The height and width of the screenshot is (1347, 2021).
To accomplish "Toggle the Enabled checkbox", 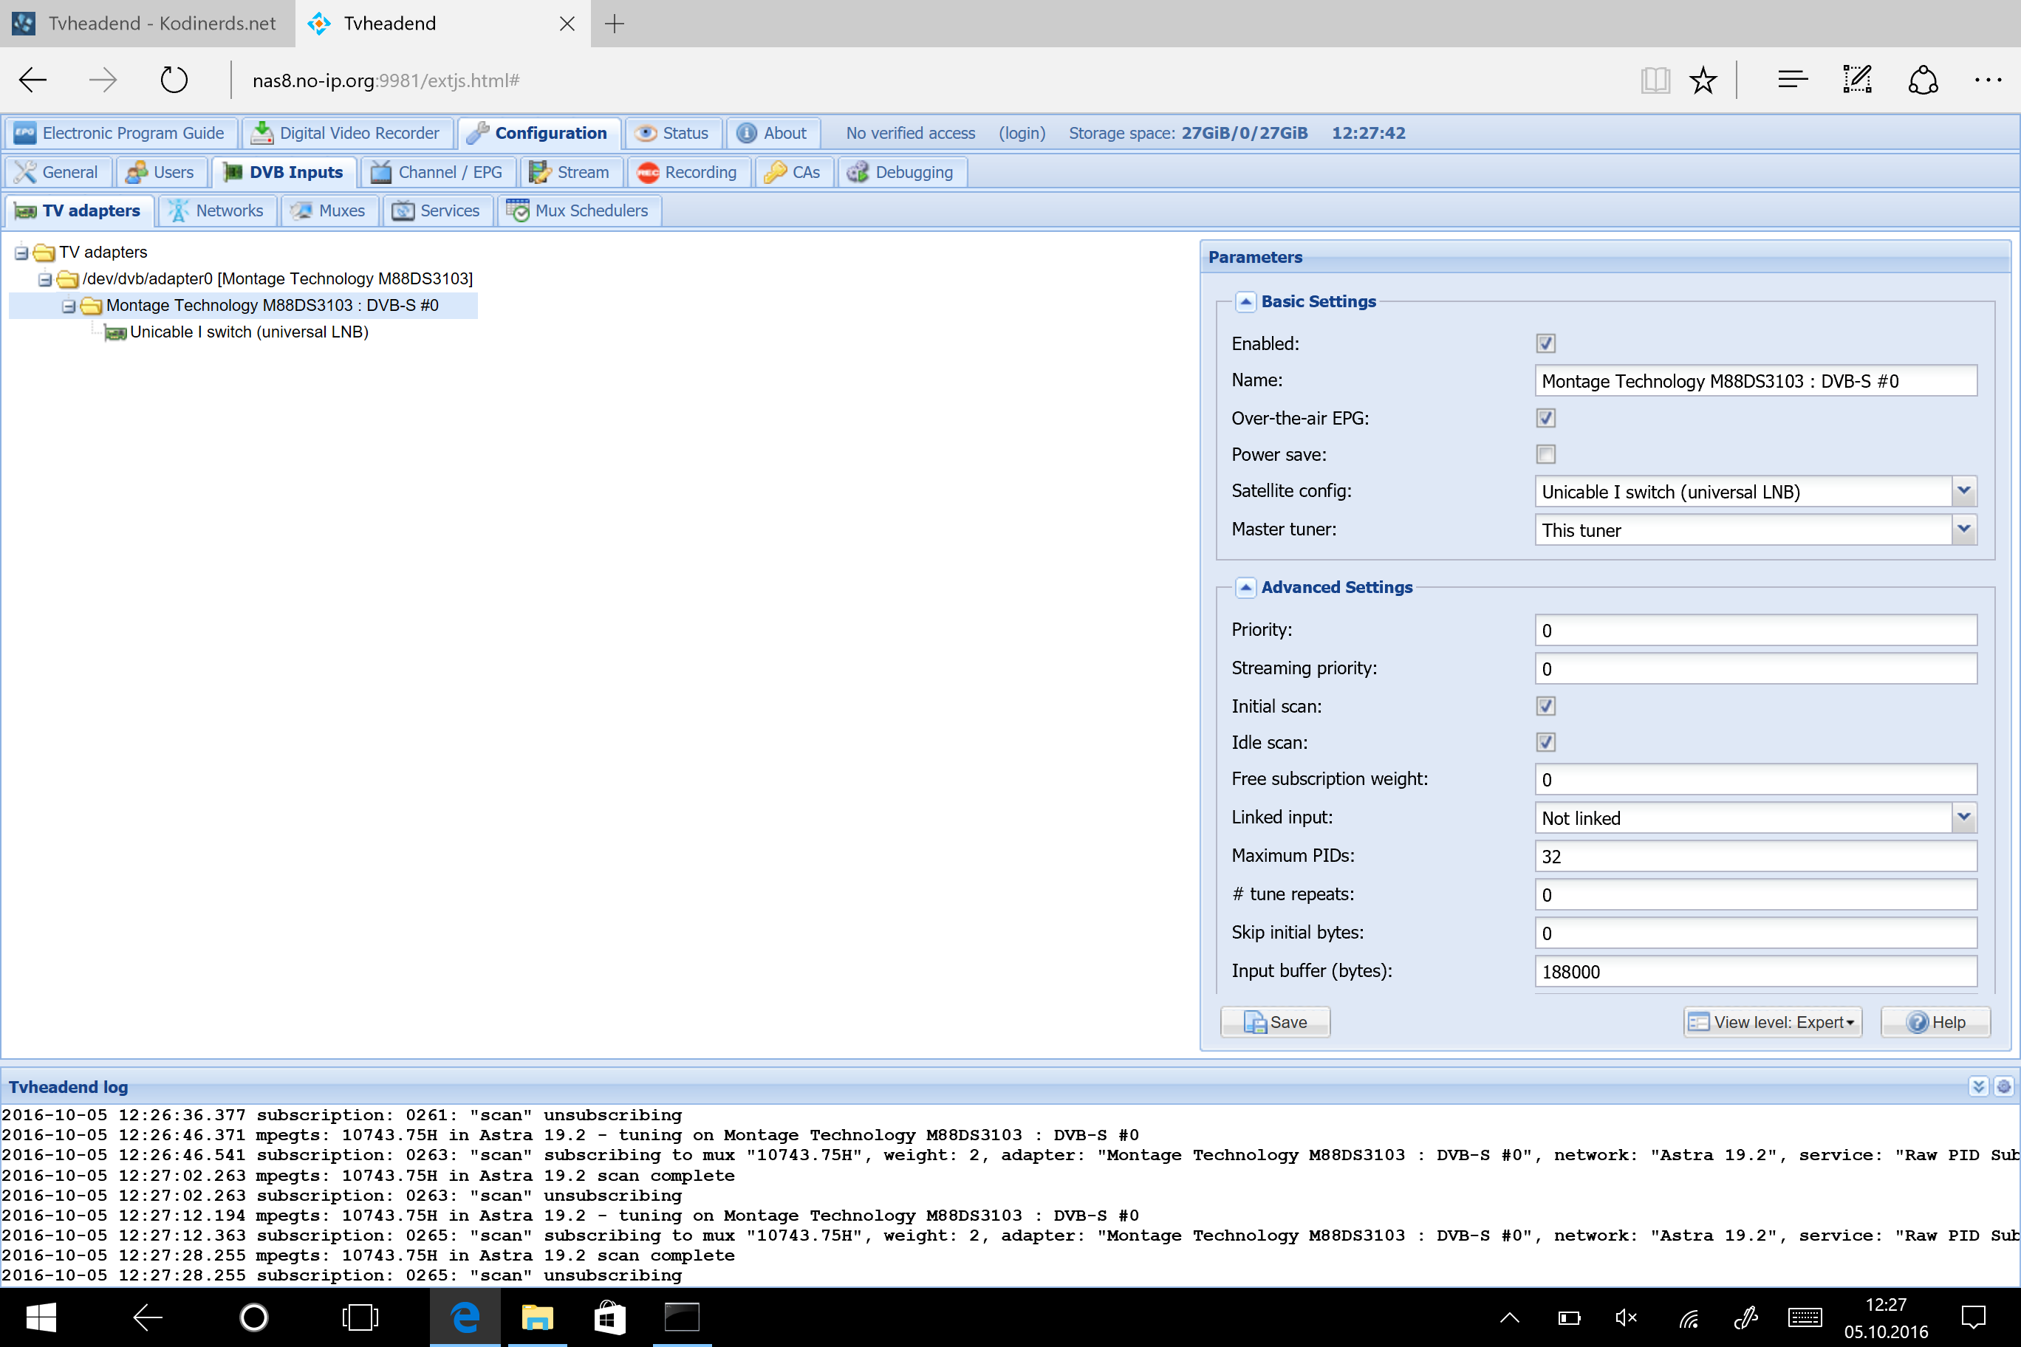I will tap(1545, 343).
